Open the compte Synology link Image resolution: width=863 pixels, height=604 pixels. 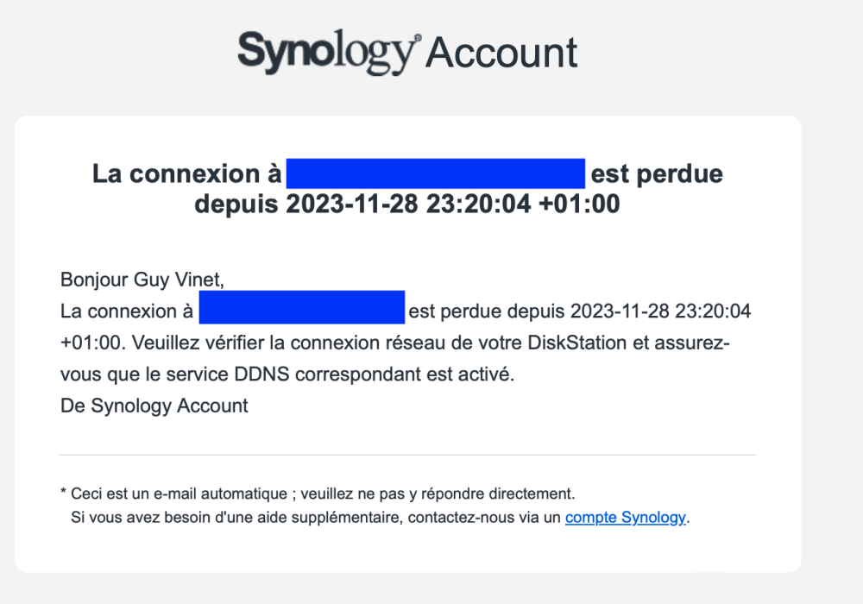coord(625,518)
